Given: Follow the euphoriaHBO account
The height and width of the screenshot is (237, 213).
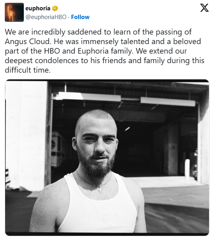Looking at the screenshot, I should point(80,17).
